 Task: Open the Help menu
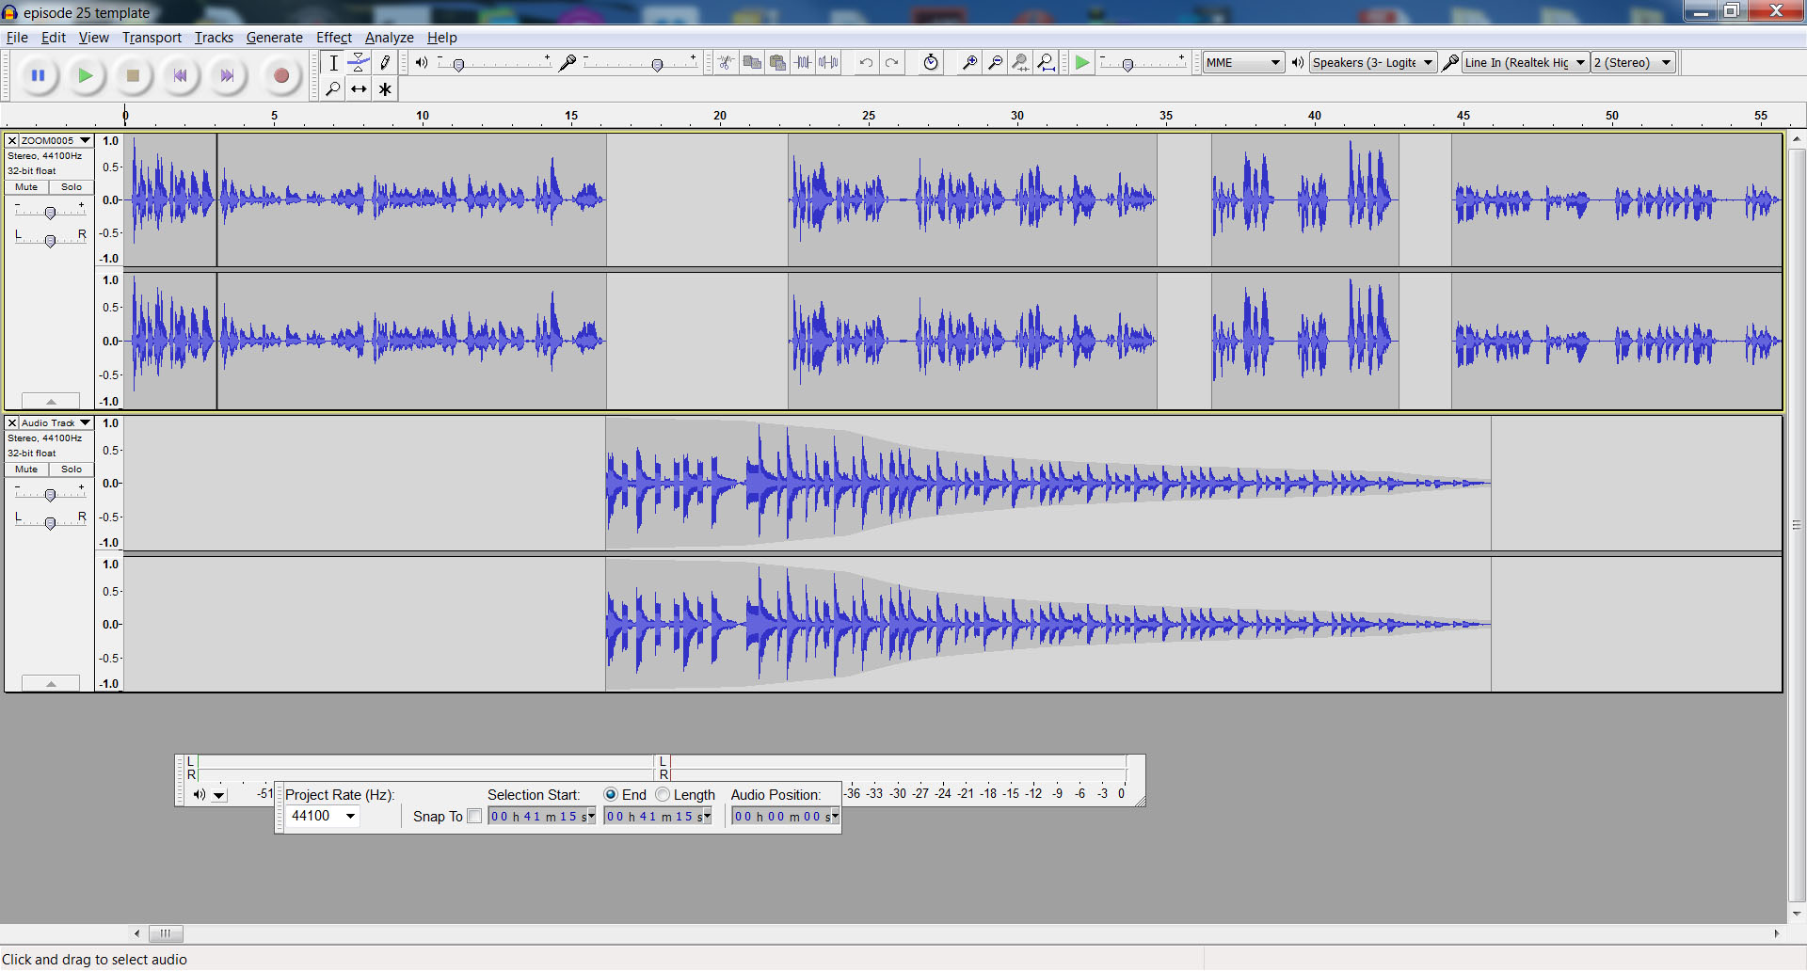pyautogui.click(x=441, y=38)
